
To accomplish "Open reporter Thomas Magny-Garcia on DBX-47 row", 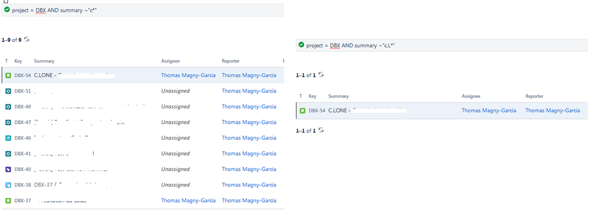I will click(x=249, y=123).
